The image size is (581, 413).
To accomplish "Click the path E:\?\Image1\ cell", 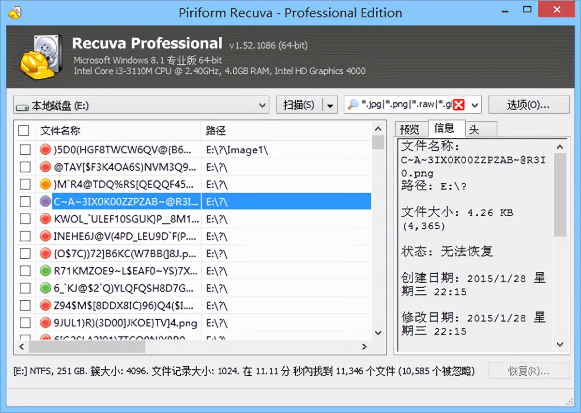I will pyautogui.click(x=237, y=150).
